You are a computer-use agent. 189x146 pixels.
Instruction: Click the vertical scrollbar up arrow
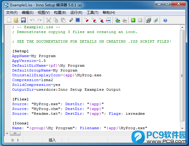pyautogui.click(x=182, y=27)
